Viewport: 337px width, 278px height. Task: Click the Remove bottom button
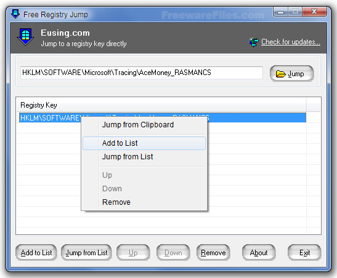pos(213,252)
